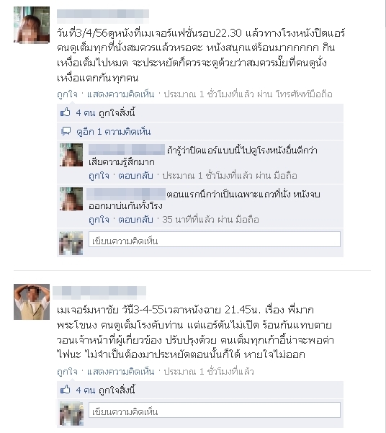Expand ดูอีก 1 ความคิดเห็น

(114, 131)
